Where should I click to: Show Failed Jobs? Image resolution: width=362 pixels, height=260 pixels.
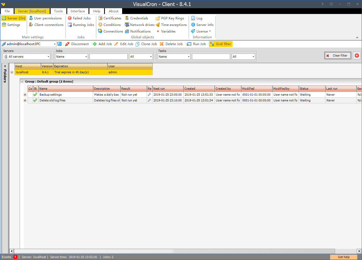(79, 18)
